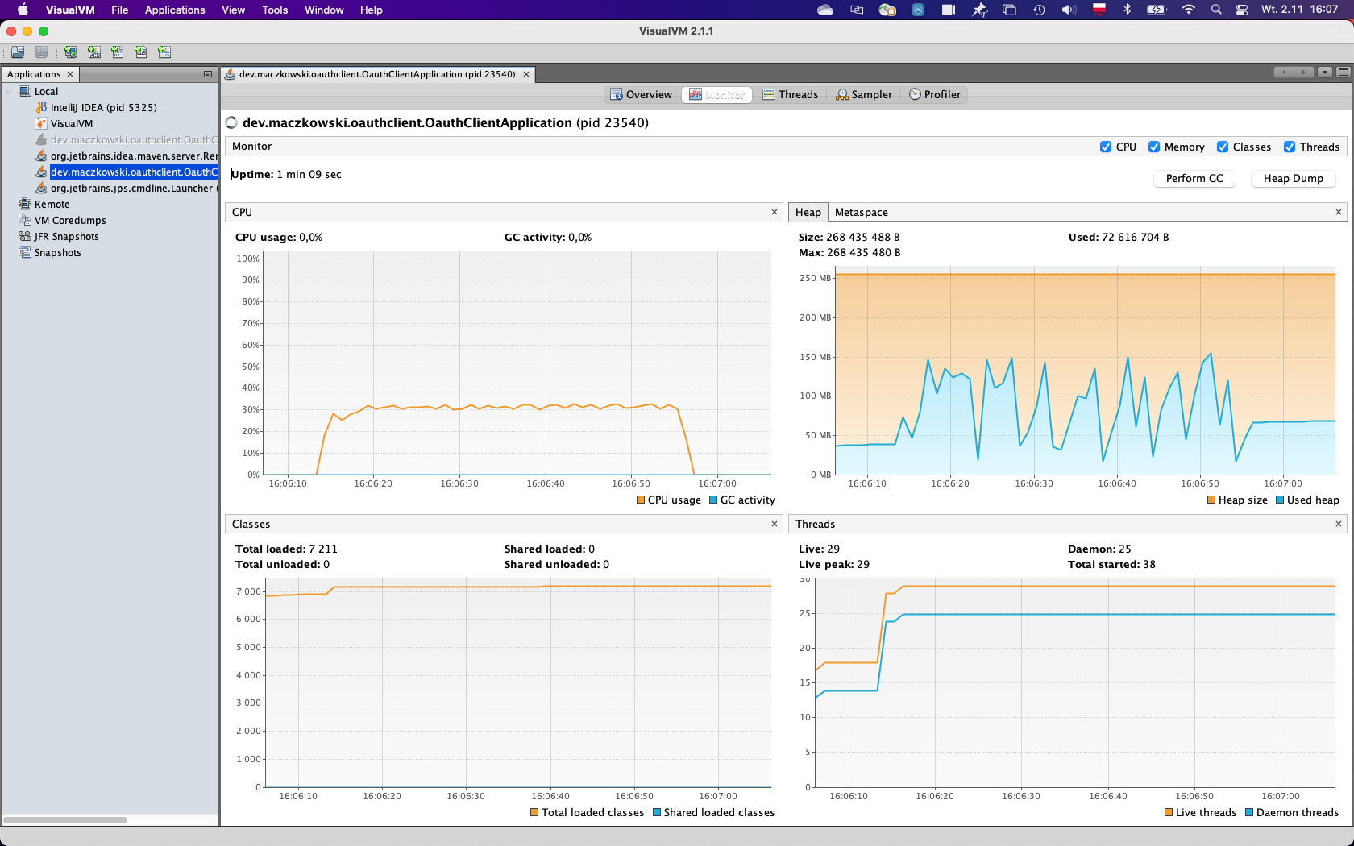Maximize the editor window area
Screen dimensions: 1354x846
tap(1343, 73)
